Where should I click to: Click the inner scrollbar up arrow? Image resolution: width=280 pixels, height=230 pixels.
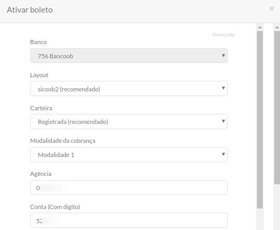(x=260, y=27)
